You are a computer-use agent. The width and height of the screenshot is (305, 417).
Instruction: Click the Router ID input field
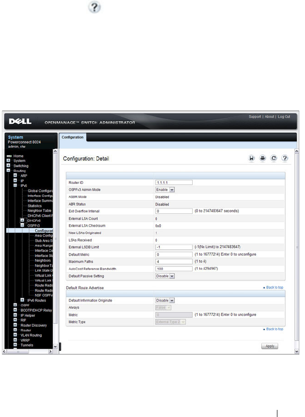174,182
